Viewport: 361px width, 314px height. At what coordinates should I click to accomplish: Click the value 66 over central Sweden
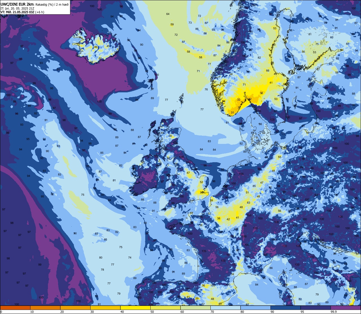[x=268, y=71]
